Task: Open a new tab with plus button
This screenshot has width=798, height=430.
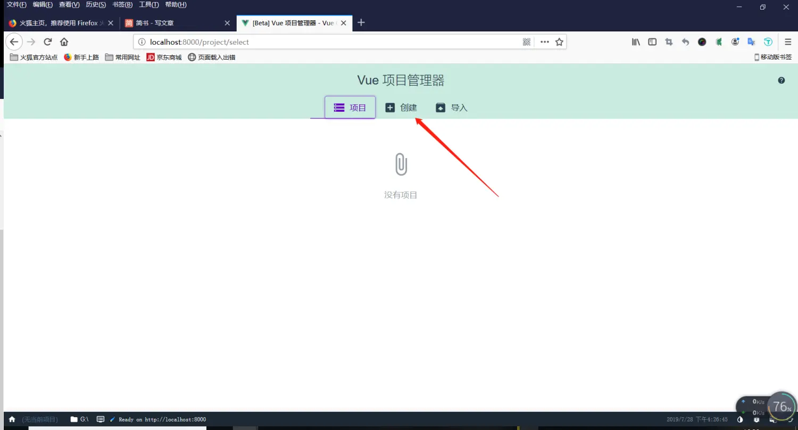Action: (361, 23)
